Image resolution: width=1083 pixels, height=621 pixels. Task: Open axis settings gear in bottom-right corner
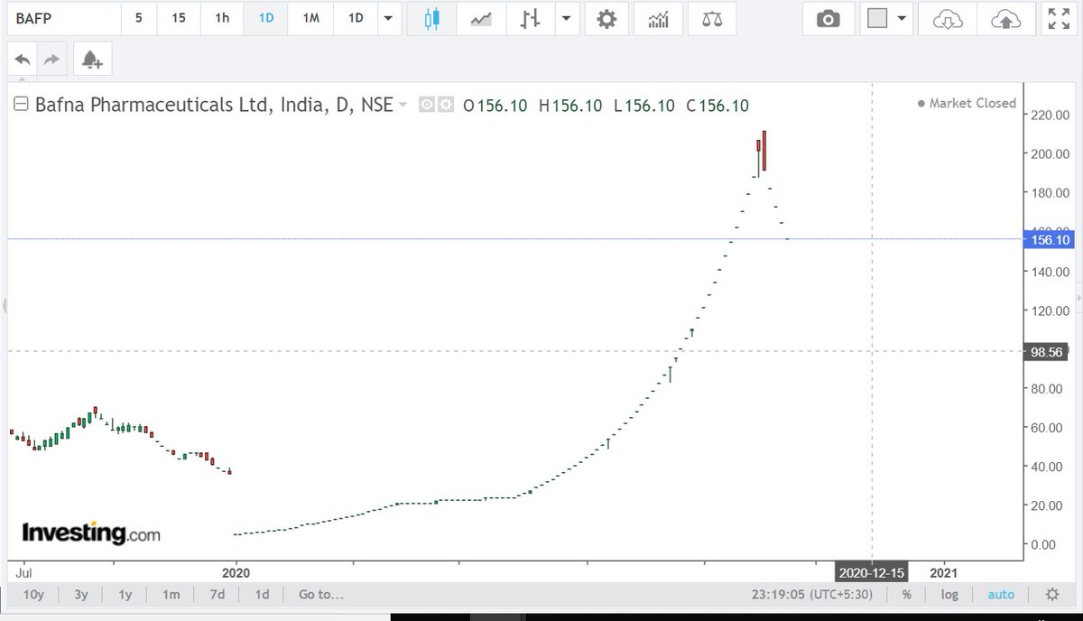pos(1051,595)
